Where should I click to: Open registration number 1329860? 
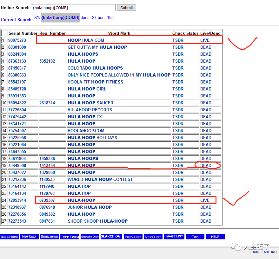pos(47,172)
